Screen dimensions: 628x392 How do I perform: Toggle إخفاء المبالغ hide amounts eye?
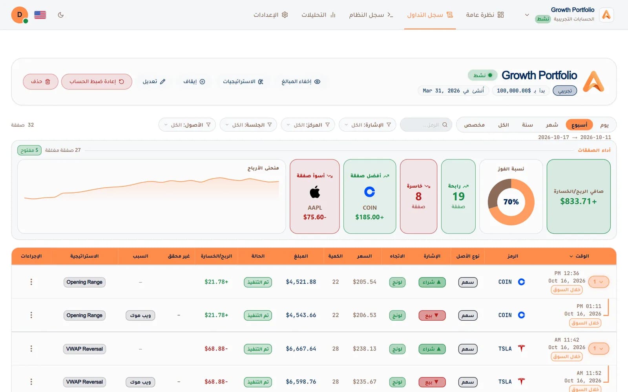click(x=301, y=82)
